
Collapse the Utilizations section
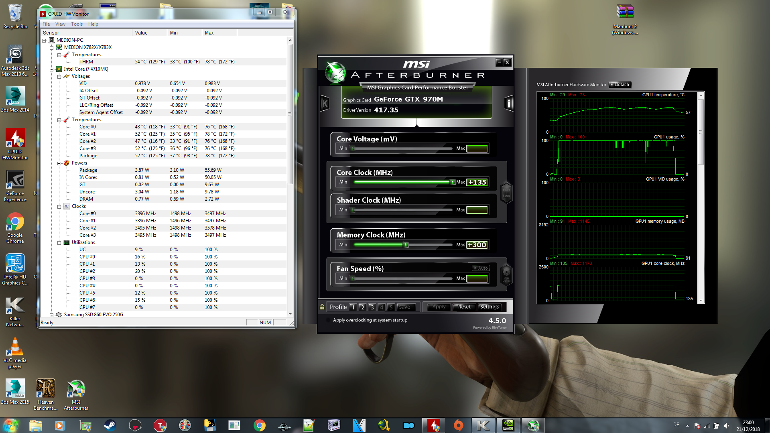click(59, 242)
